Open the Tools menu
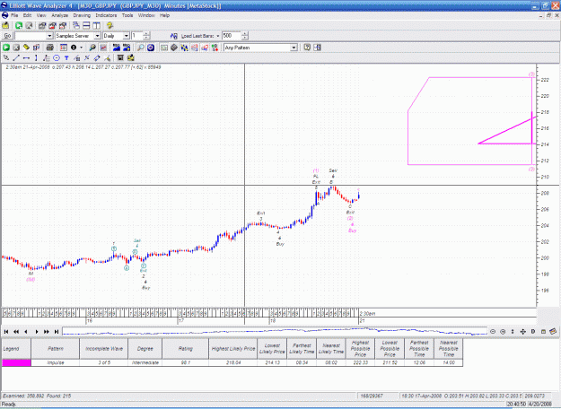 (x=127, y=15)
